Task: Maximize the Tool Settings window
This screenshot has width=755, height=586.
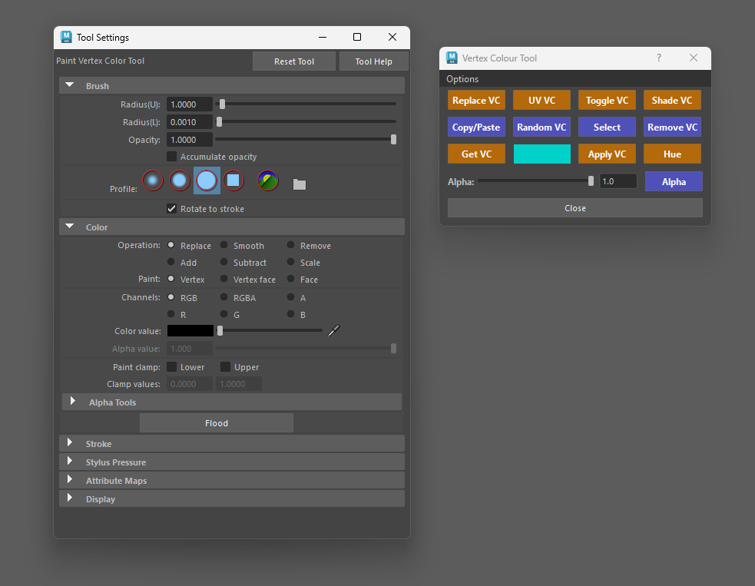Action: (357, 37)
